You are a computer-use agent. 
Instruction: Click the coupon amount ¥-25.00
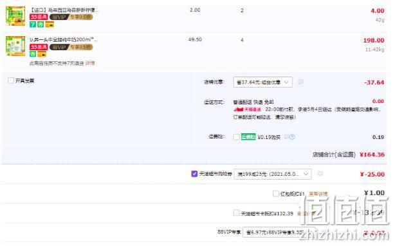372,174
